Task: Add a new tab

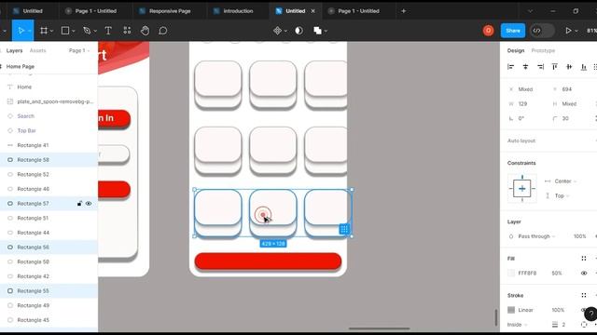Action: pyautogui.click(x=403, y=11)
